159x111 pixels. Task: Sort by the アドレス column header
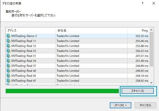(x=31, y=30)
